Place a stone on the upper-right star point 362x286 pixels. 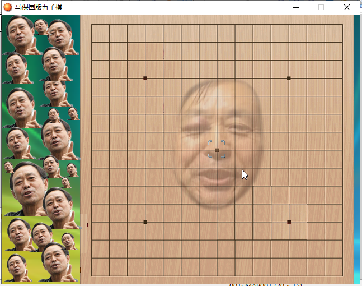289,78
